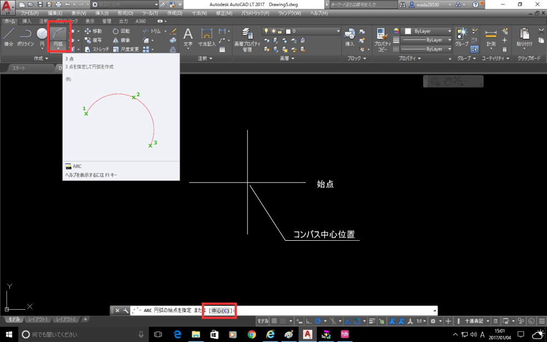Expand the 注釈 (Annotation) panel
Image resolution: width=547 pixels, height=342 pixels.
point(205,59)
